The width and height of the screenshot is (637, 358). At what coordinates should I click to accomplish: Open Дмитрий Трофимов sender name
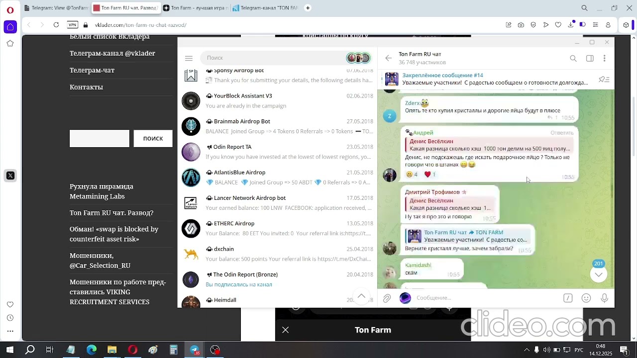point(432,192)
